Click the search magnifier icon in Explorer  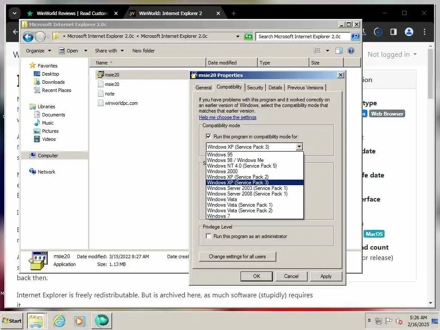click(355, 37)
